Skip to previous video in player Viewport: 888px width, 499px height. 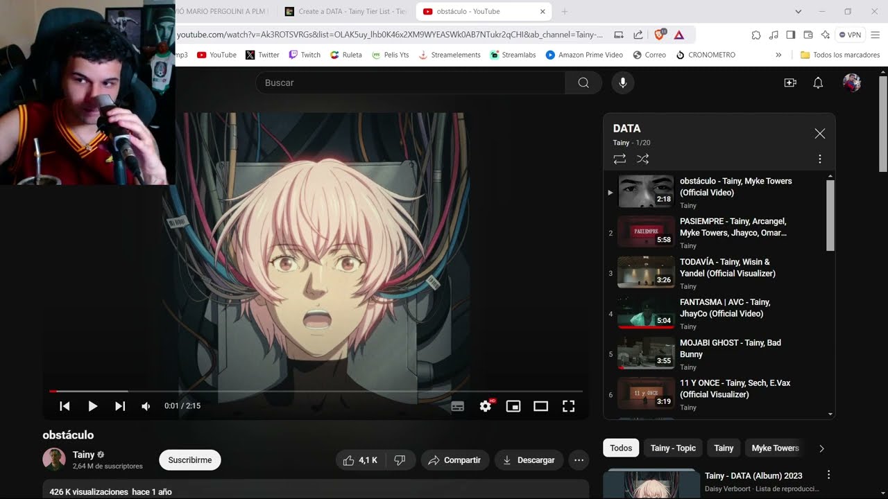[65, 406]
